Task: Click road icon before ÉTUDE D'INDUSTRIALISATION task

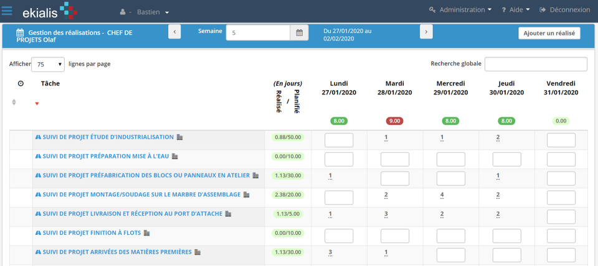Action: click(x=38, y=137)
